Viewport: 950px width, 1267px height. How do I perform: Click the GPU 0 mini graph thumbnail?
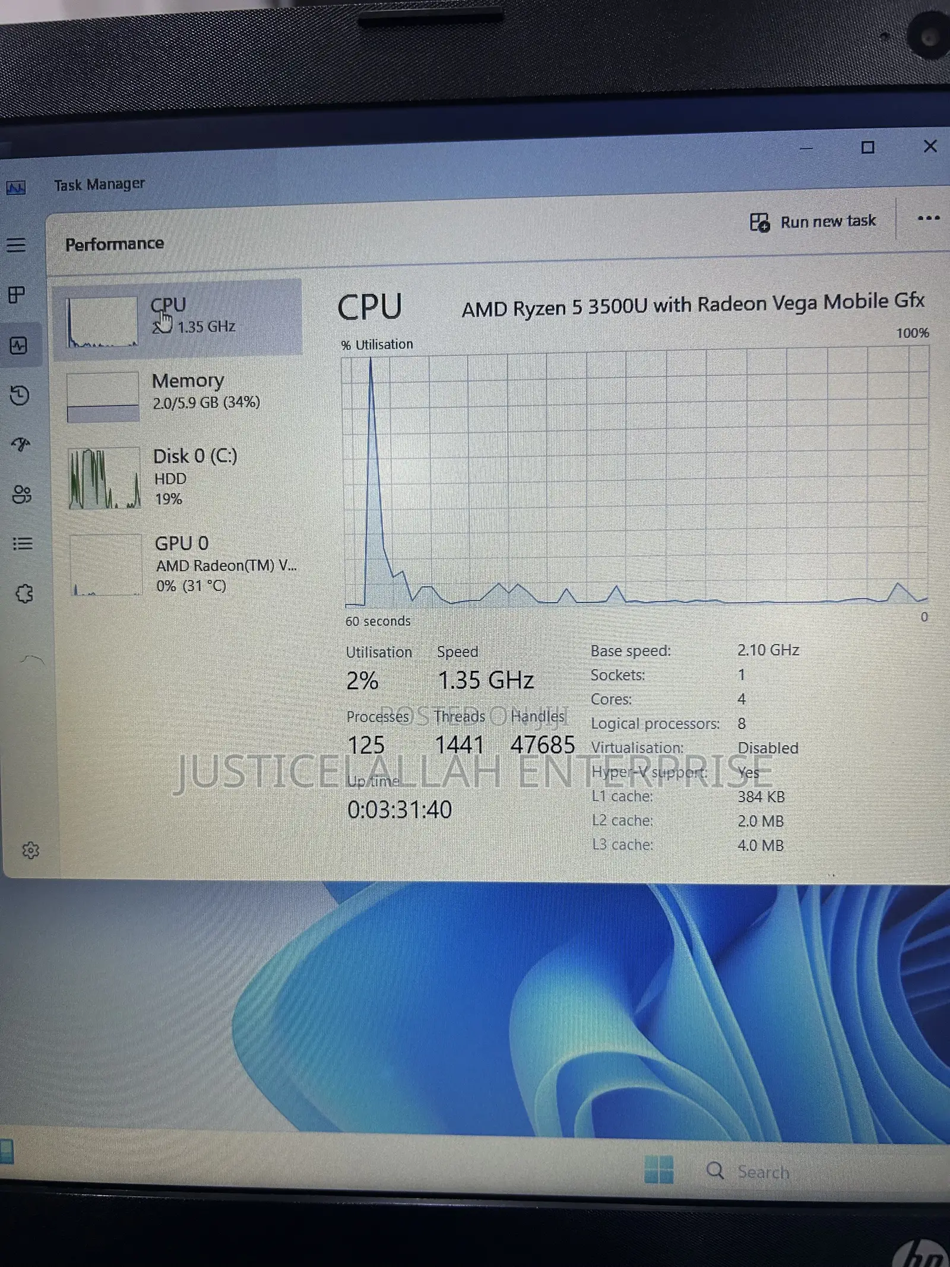tap(106, 565)
